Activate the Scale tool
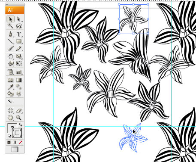196x162 pixels. click(x=19, y=56)
